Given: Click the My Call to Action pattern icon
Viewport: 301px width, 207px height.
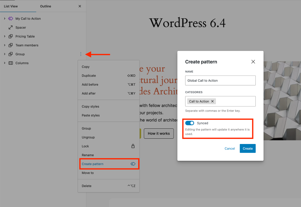Looking at the screenshot, I should pos(11,19).
